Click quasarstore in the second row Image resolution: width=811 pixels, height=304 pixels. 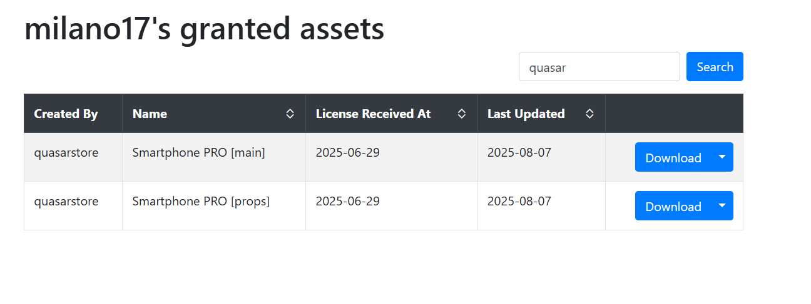66,201
